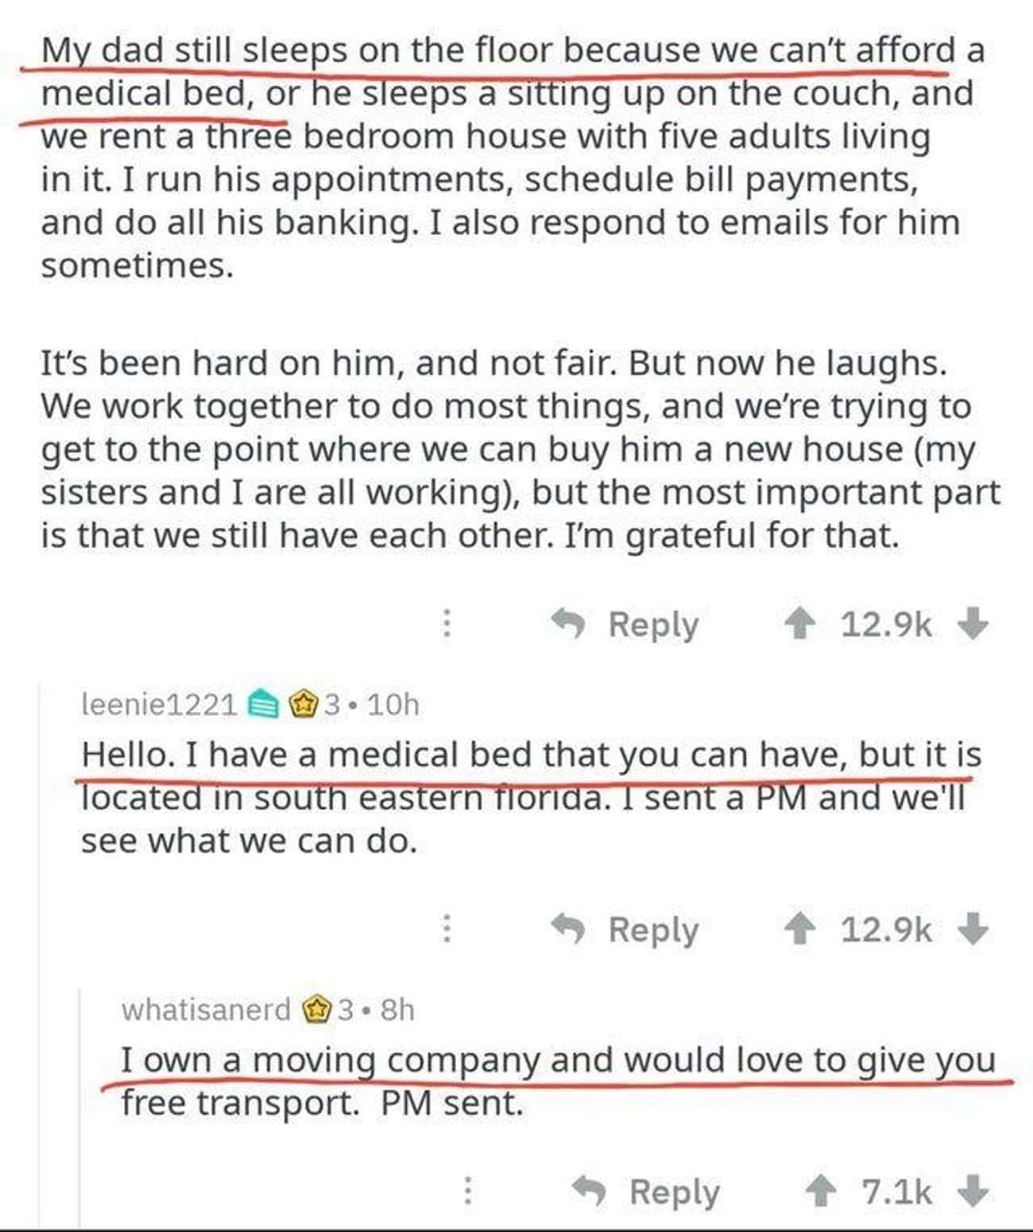Open whatisanerd's user profile

pos(206,1009)
